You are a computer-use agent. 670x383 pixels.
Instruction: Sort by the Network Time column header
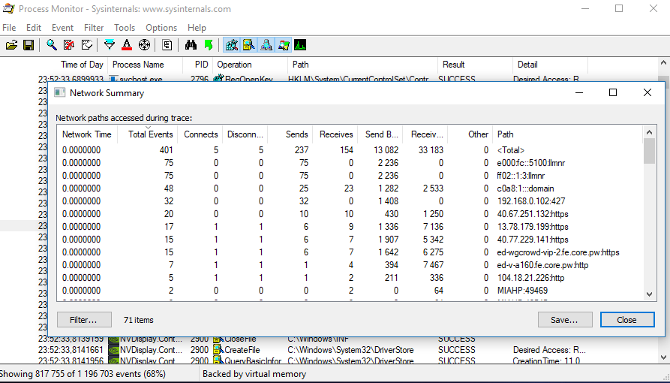point(86,134)
